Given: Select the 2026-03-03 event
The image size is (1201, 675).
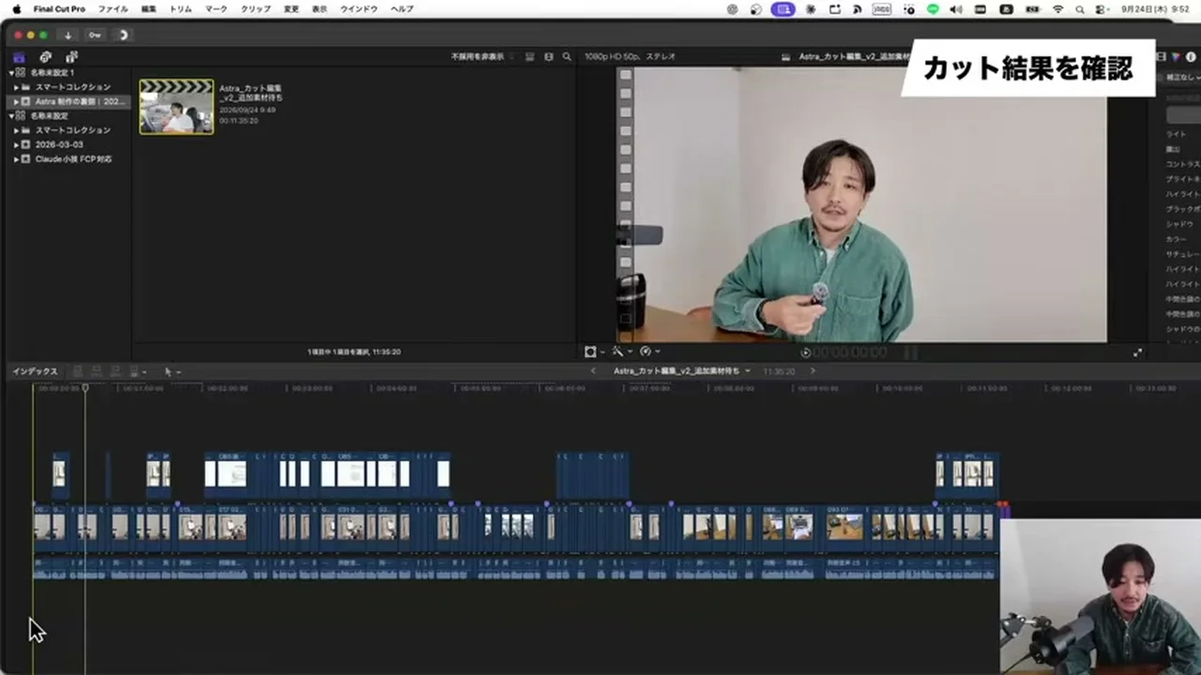Looking at the screenshot, I should point(59,144).
